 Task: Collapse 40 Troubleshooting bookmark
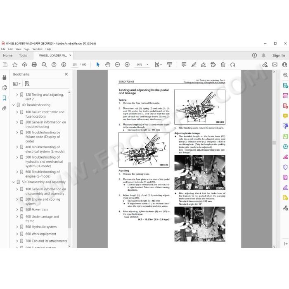(x=14, y=105)
